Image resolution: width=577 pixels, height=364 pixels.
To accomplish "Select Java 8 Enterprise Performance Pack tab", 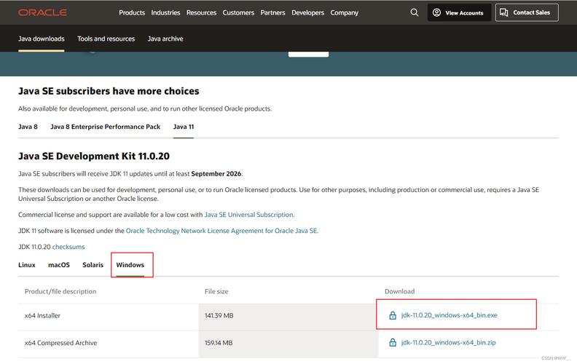I will [105, 127].
